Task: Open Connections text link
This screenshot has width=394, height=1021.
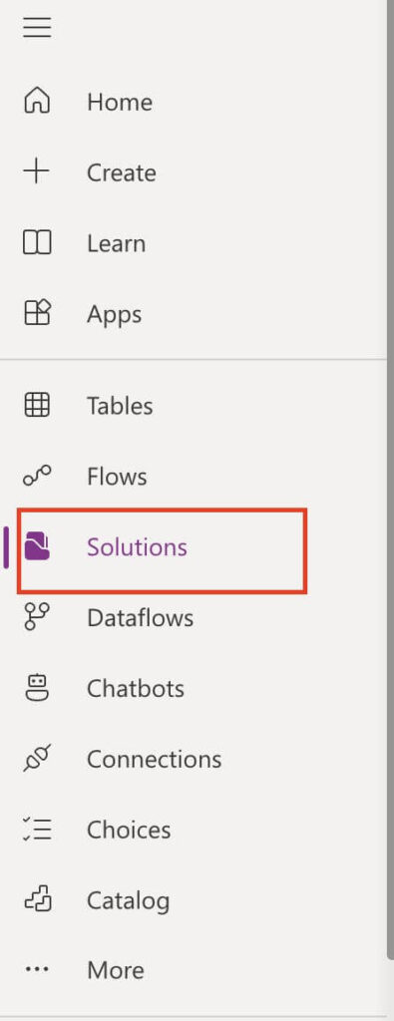Action: tap(155, 759)
